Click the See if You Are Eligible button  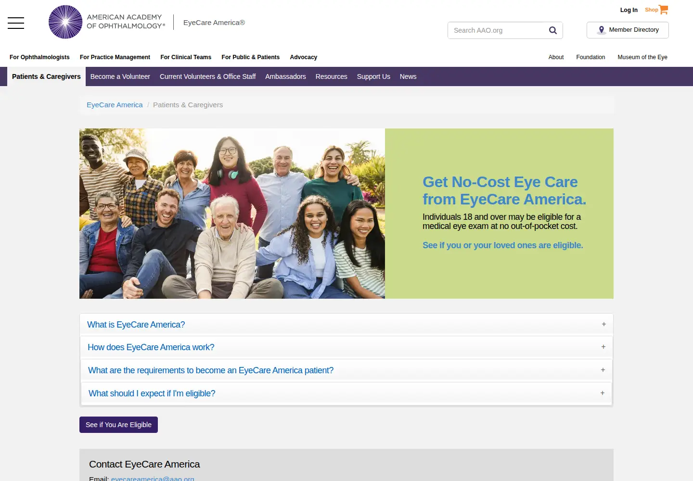(x=118, y=425)
